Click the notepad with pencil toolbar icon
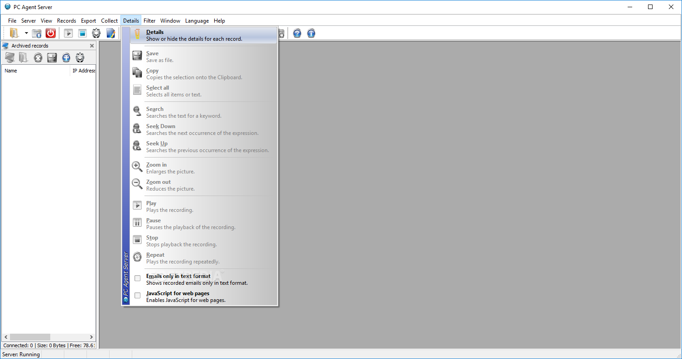Image resolution: width=682 pixels, height=359 pixels. point(110,33)
